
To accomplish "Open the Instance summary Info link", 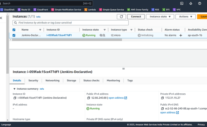I will click(x=42, y=89).
